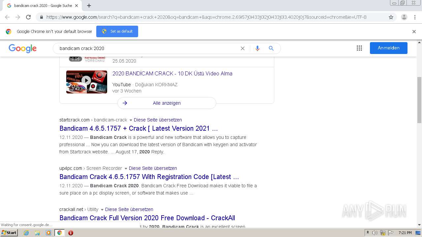This screenshot has height=237, width=422.
Task: Click the Set as default button
Action: tap(117, 31)
